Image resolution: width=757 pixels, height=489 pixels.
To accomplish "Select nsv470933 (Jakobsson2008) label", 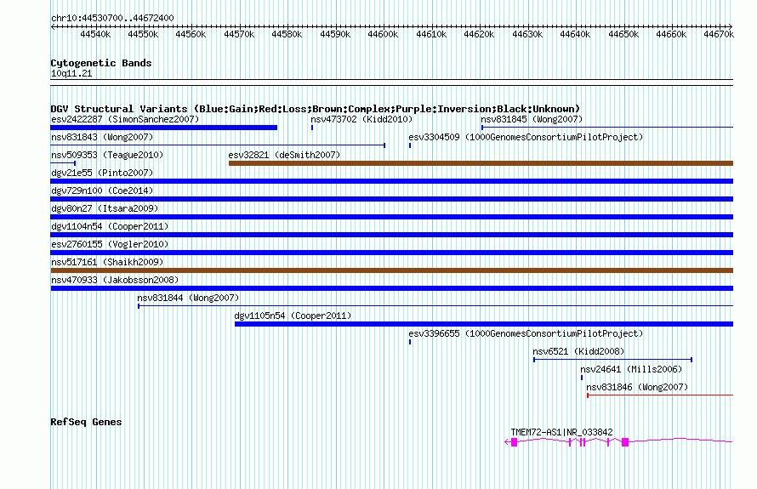I will [x=115, y=280].
